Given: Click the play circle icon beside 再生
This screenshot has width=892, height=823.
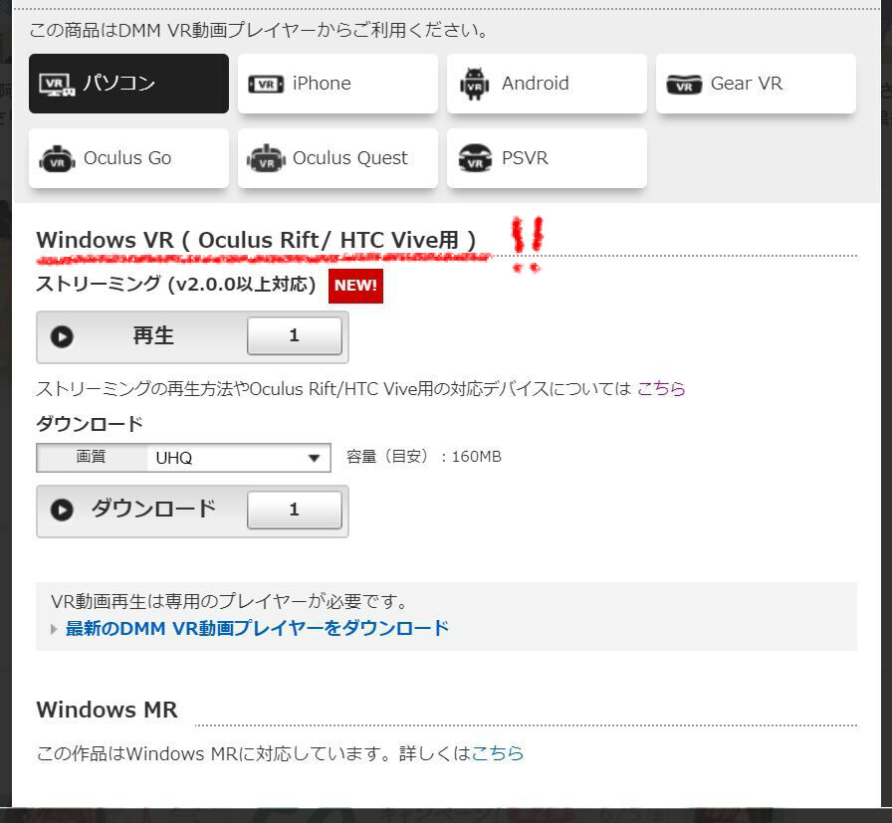Looking at the screenshot, I should coord(62,336).
